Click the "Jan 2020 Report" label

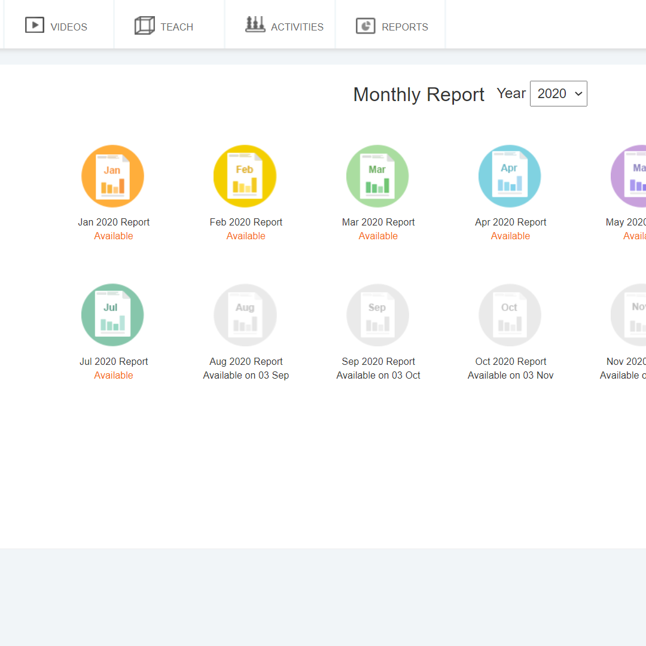point(114,222)
